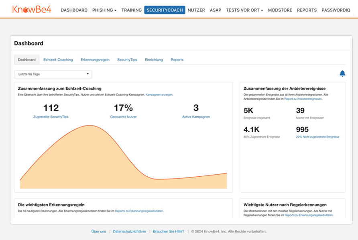Screen dimensions: 358x240
Task: Open the Brauchen Sie Hilfe? footer link
Action: 169,231
